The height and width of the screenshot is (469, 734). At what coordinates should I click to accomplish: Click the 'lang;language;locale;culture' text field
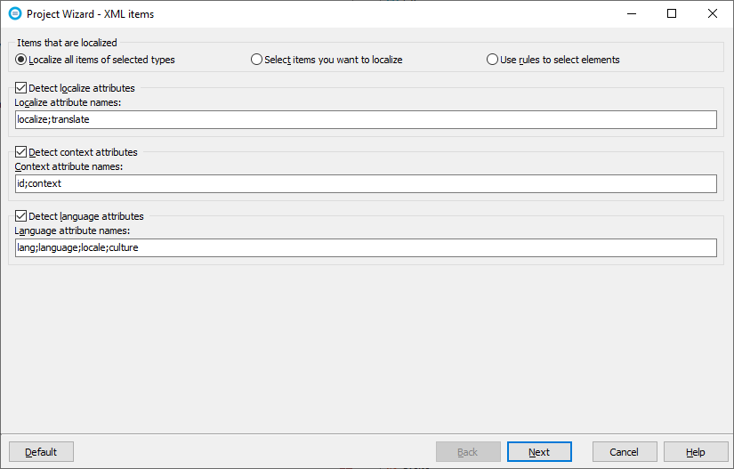tap(366, 247)
